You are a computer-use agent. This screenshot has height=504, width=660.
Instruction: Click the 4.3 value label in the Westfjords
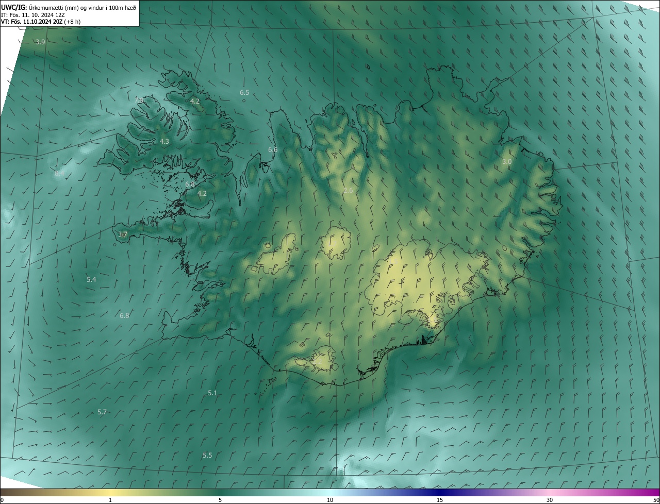click(x=164, y=141)
